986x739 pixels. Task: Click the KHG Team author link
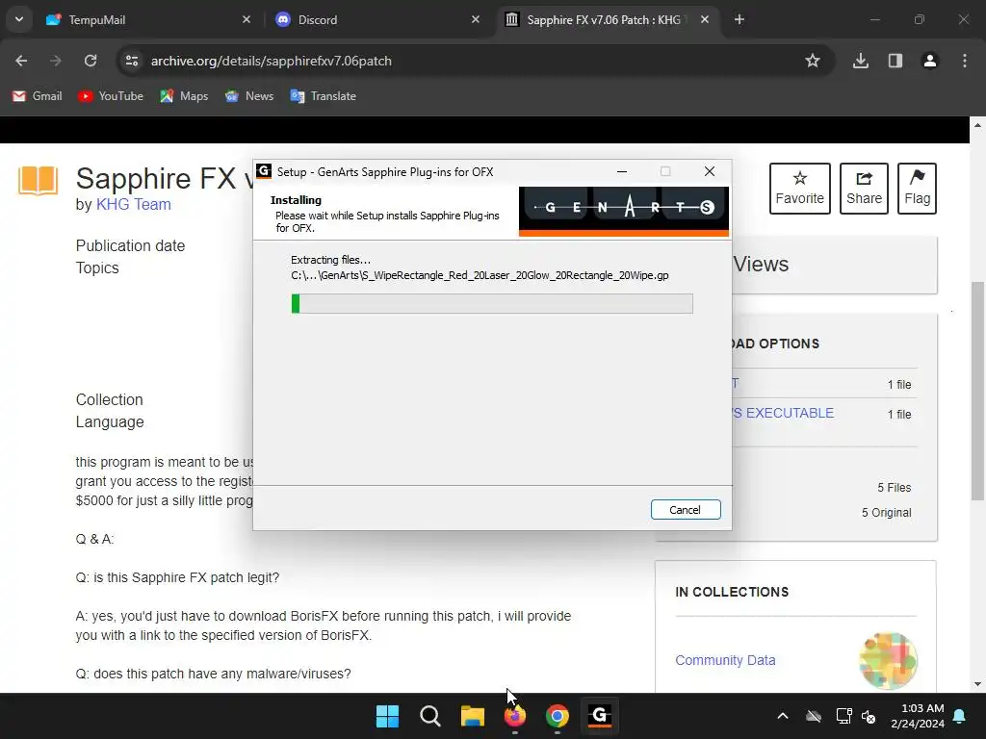[133, 204]
